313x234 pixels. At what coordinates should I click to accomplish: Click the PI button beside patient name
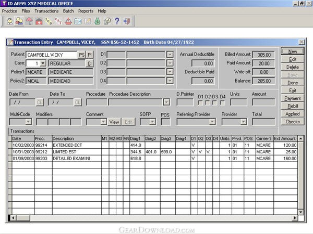pos(90,55)
